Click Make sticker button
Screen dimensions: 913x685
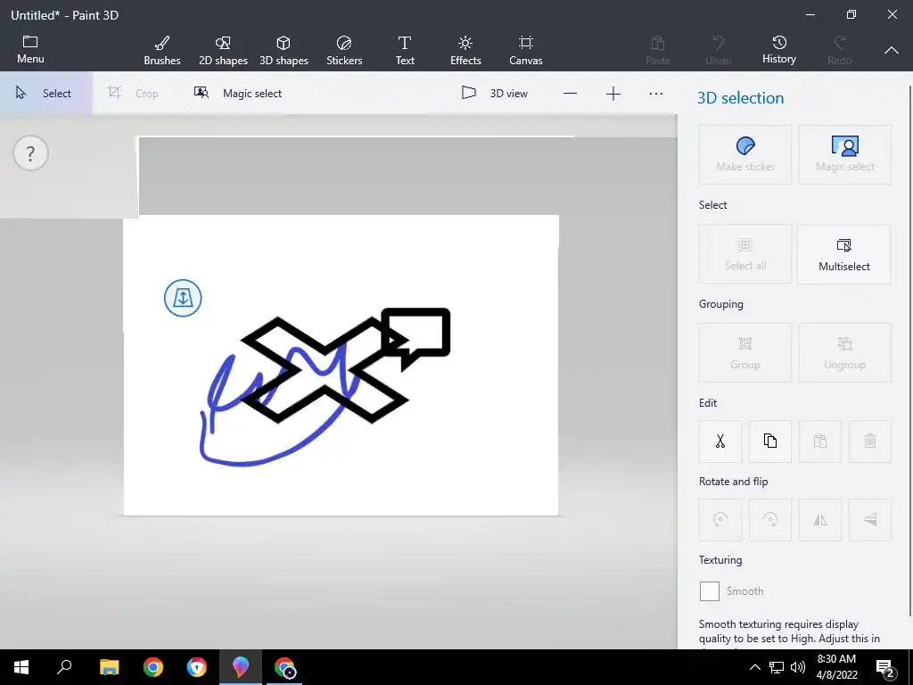745,154
